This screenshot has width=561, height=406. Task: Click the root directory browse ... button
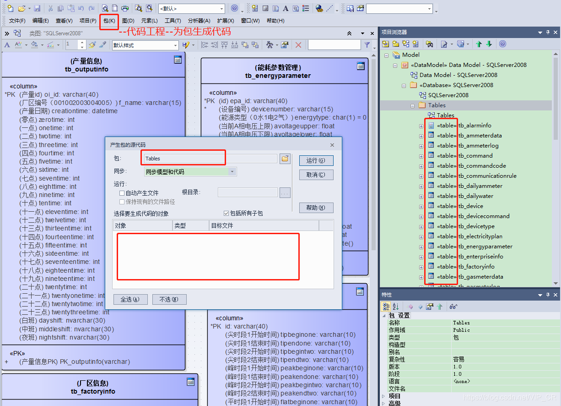pyautogui.click(x=285, y=193)
